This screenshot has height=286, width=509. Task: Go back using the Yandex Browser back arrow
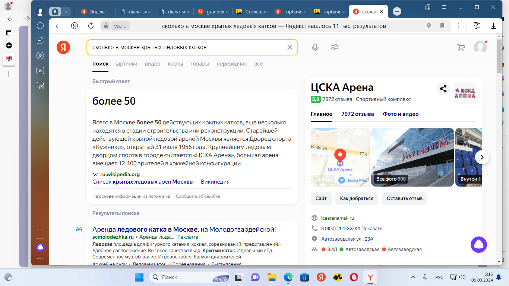pyautogui.click(x=58, y=26)
